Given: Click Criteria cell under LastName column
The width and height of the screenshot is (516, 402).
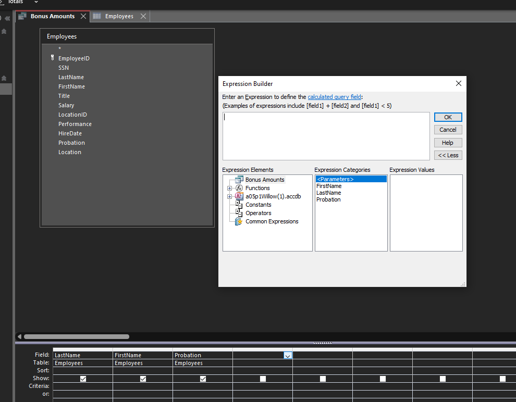Looking at the screenshot, I should pos(83,386).
